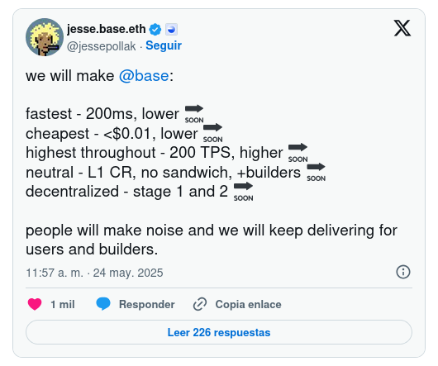Open the tweet timestamp 24 may. 2025
This screenshot has height=366, width=438.
pos(94,273)
